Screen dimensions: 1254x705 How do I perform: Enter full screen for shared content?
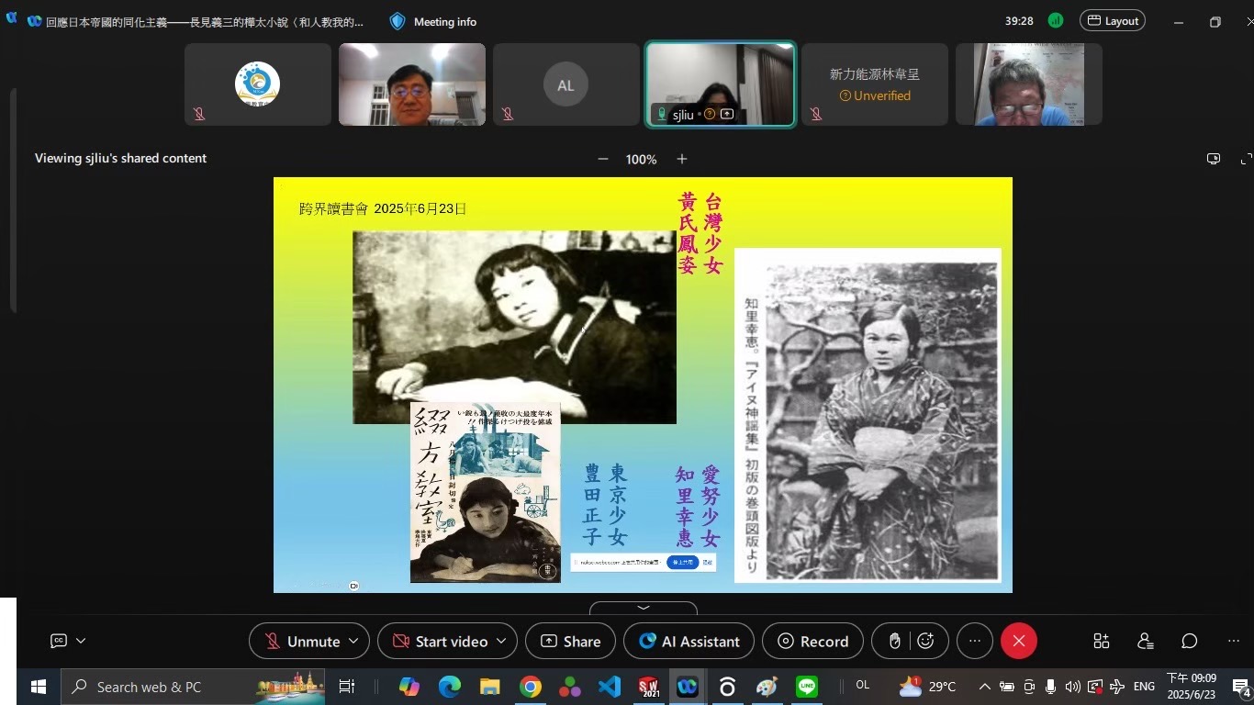click(1246, 159)
